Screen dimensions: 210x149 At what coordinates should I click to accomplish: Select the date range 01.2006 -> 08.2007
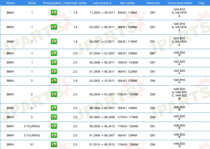pyautogui.click(x=102, y=135)
